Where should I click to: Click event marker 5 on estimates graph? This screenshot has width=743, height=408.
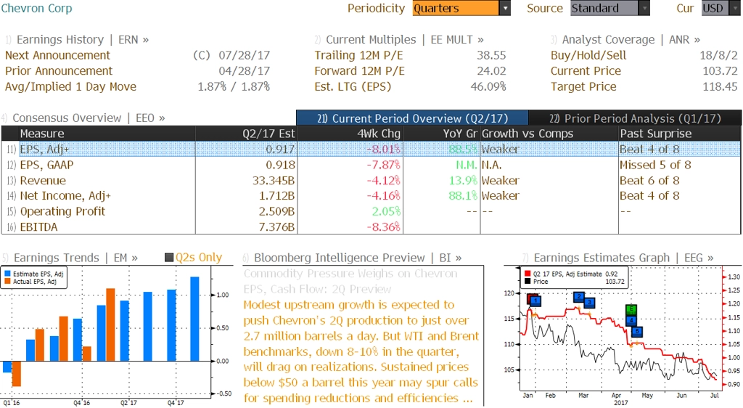(x=637, y=331)
